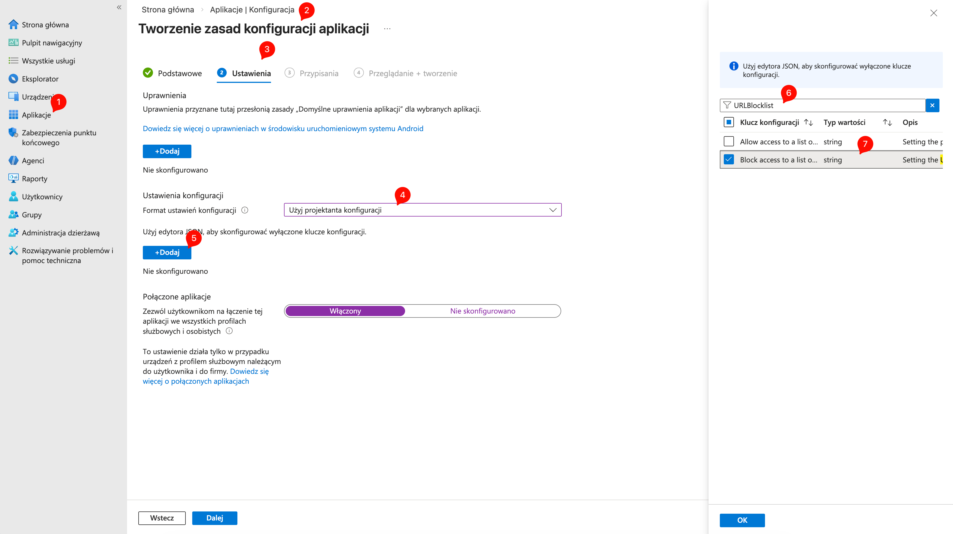
Task: Open the ellipsis menu next to the page title
Action: click(x=387, y=28)
